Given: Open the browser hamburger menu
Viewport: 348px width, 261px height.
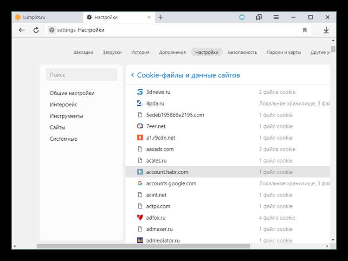Looking at the screenshot, I should point(276,17).
